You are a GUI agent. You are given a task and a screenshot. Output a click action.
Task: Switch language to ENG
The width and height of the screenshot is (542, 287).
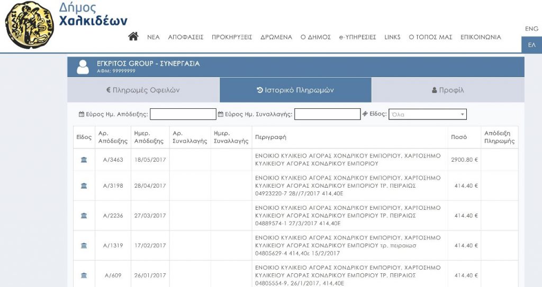pos(531,29)
